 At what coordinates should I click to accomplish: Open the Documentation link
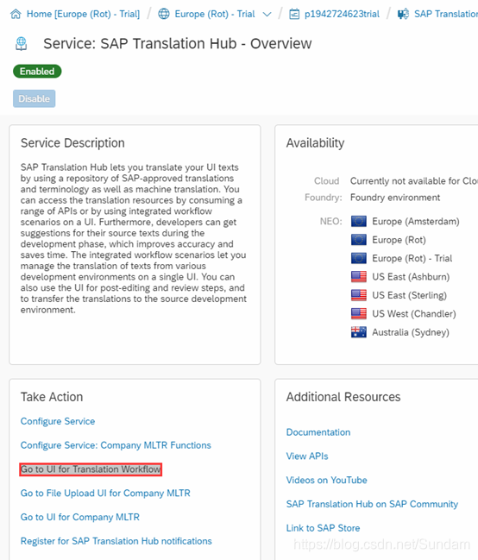point(318,432)
